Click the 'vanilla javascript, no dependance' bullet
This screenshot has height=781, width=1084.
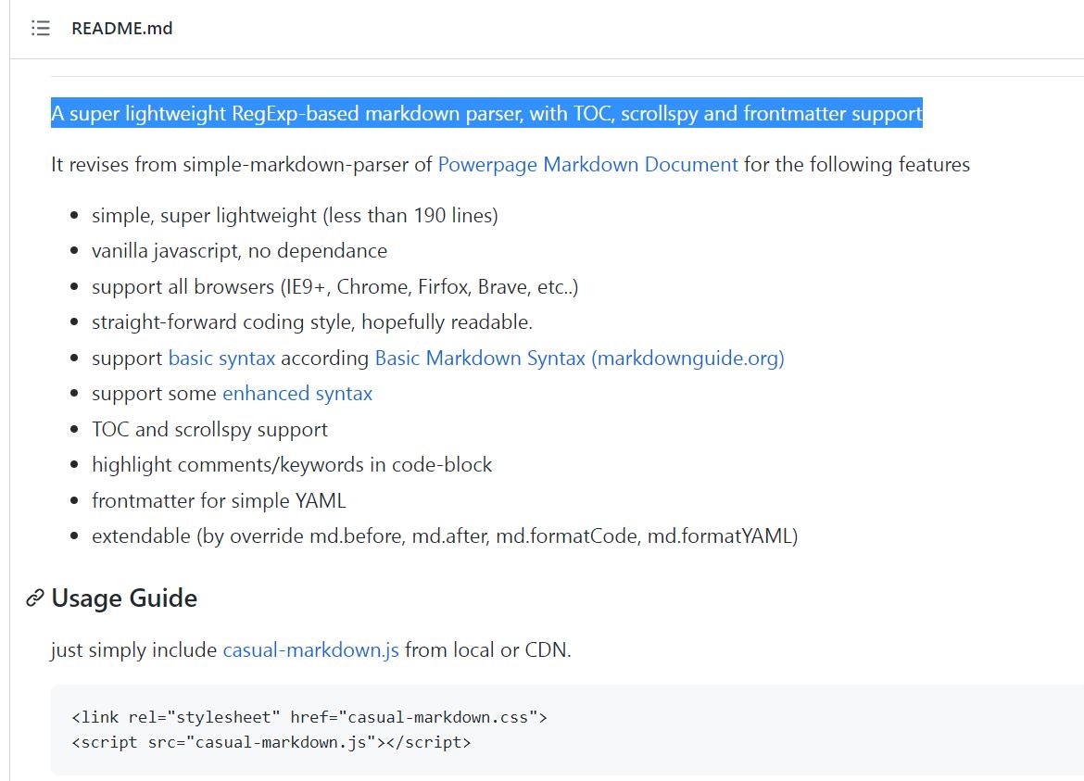tap(239, 251)
